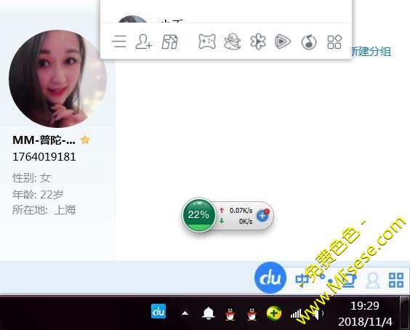Open the file assistant icon in the toolbar
This screenshot has width=410, height=330.
point(169,42)
